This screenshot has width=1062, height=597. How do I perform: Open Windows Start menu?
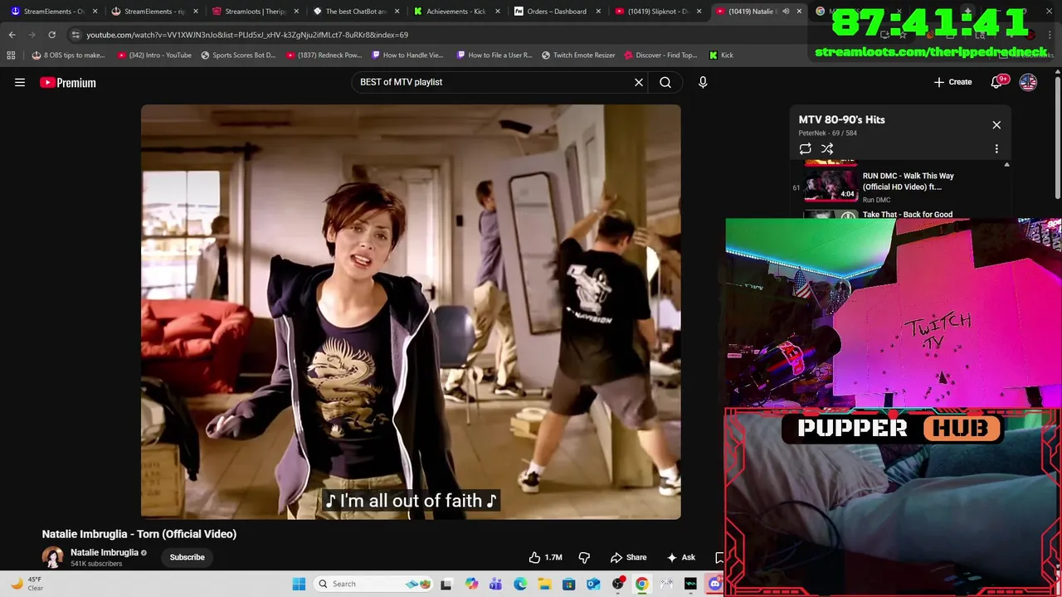tap(299, 584)
